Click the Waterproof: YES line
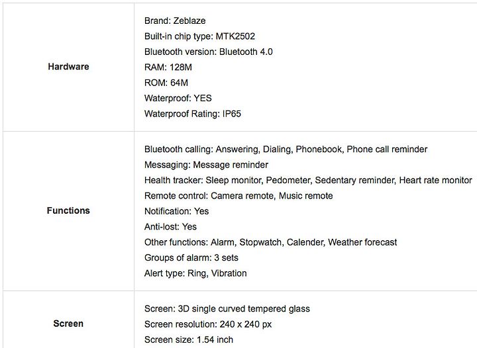477x348 pixels. (x=178, y=98)
